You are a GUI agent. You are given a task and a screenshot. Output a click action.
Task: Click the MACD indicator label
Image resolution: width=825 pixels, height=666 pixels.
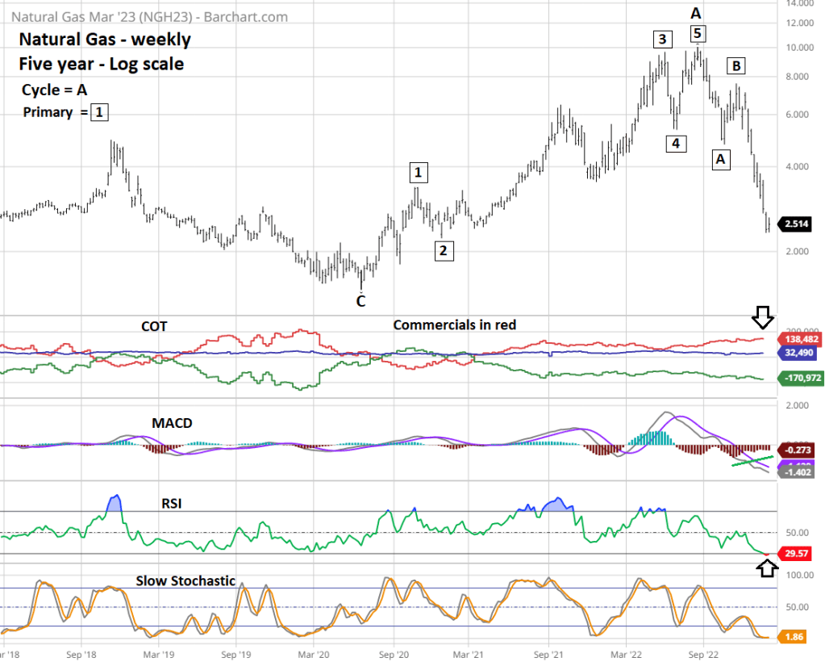(x=171, y=422)
